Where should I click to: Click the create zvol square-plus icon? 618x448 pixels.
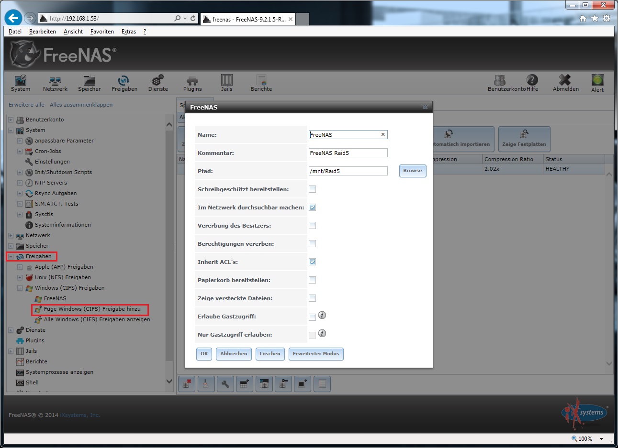pos(303,384)
